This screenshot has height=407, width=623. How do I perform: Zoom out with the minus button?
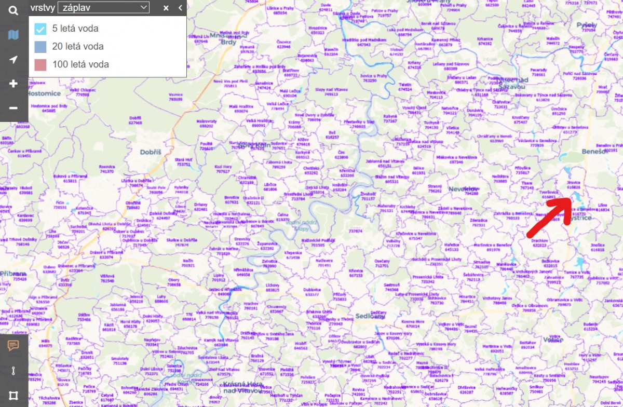tap(13, 108)
